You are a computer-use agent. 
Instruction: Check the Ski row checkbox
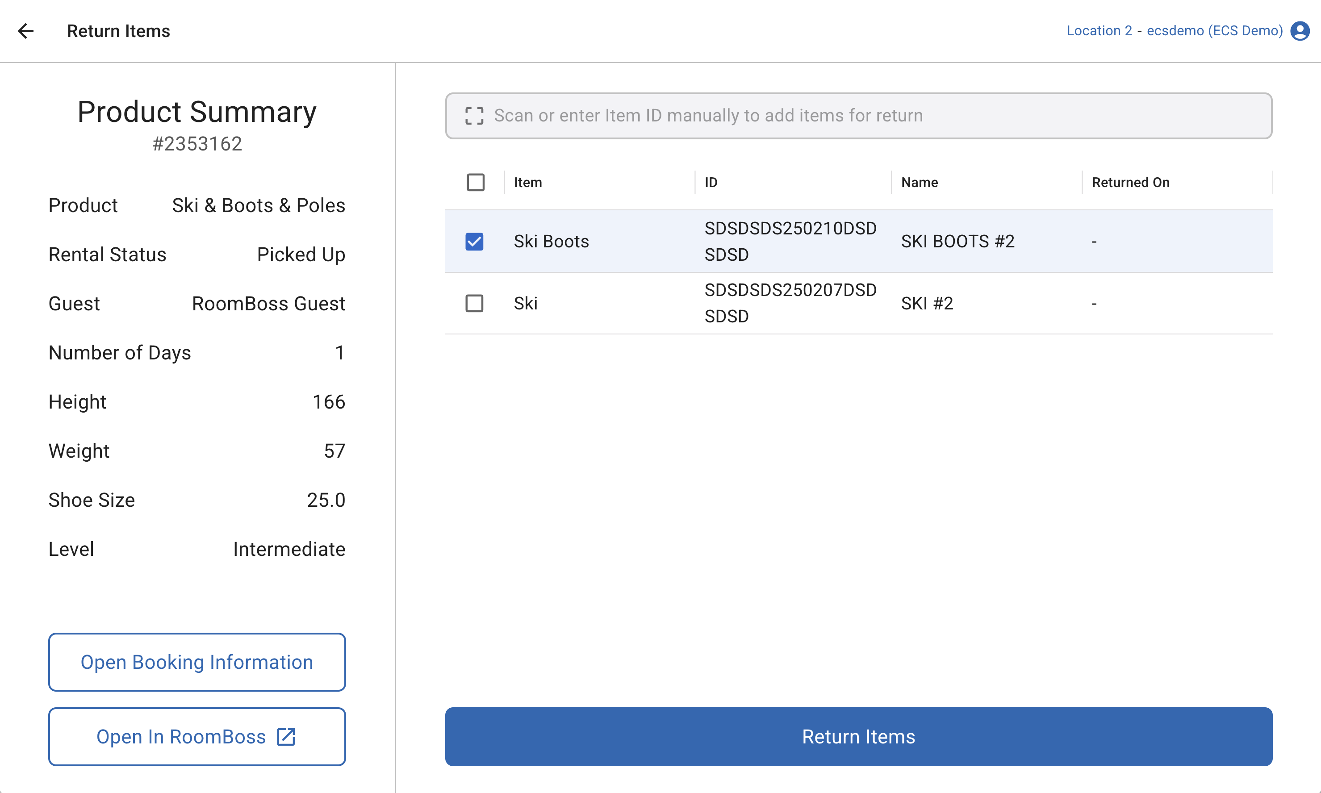pos(474,304)
